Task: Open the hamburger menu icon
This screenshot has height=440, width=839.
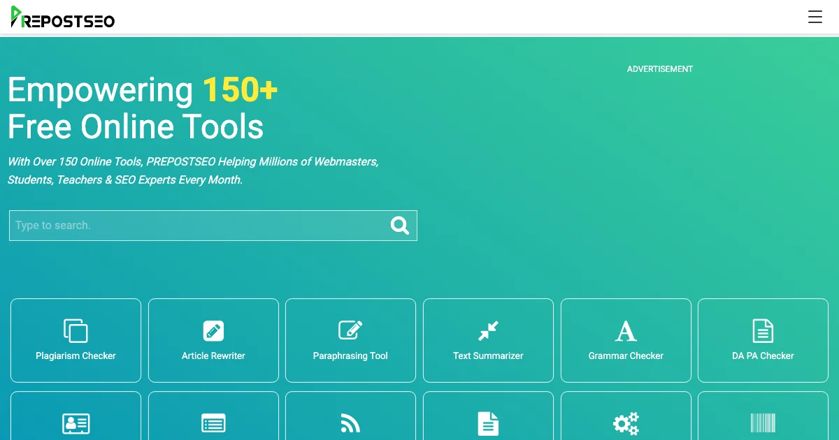Action: (815, 17)
